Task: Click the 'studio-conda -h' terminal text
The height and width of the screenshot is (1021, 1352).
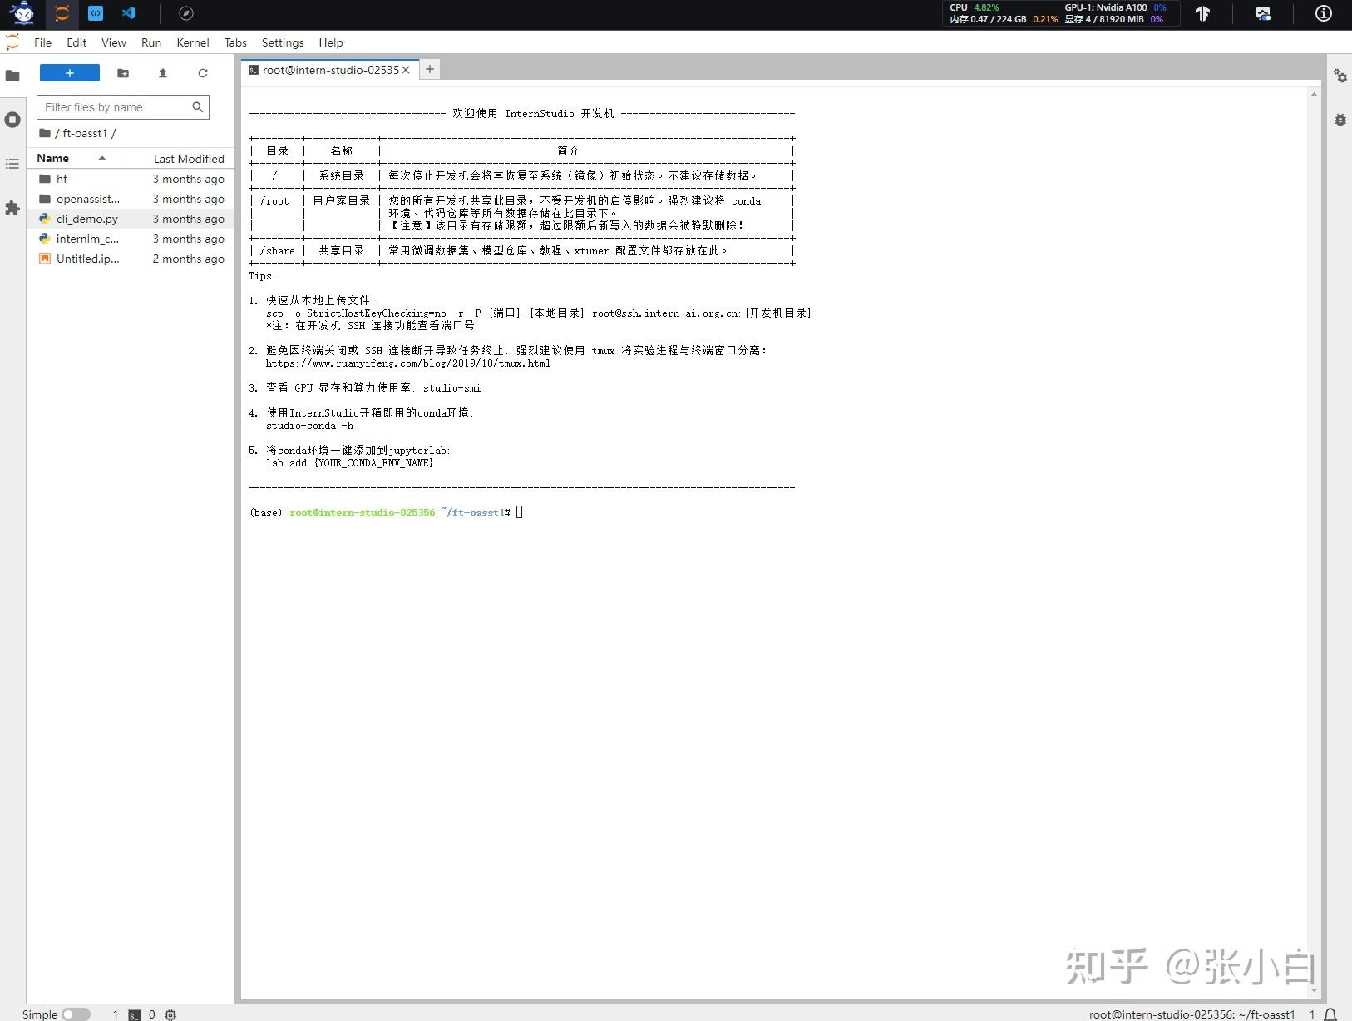Action: click(309, 426)
